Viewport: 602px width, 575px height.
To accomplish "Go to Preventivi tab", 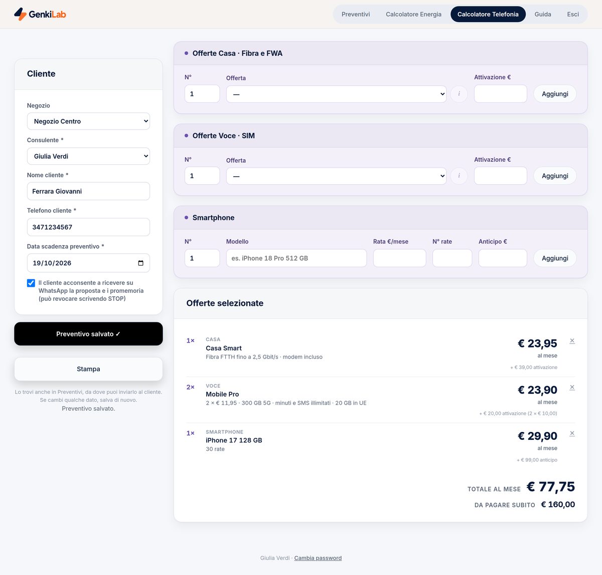I will (x=356, y=14).
